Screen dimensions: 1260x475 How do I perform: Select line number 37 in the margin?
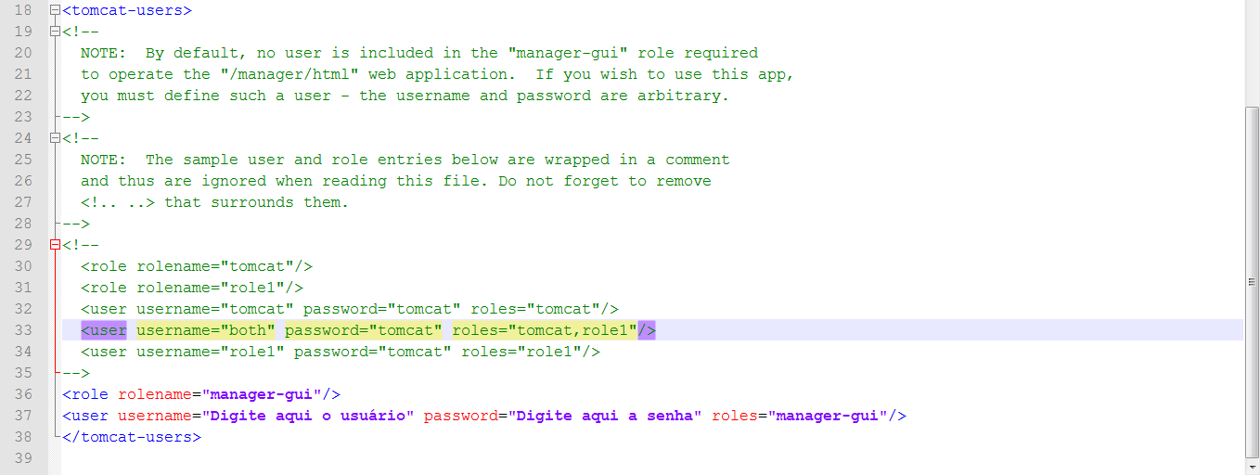[x=23, y=416]
